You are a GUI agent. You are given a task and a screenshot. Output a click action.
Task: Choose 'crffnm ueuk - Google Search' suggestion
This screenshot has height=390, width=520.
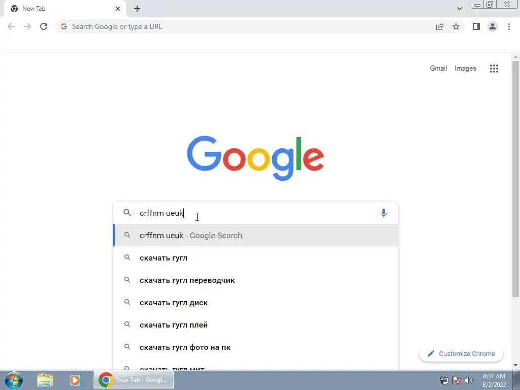[256, 236]
